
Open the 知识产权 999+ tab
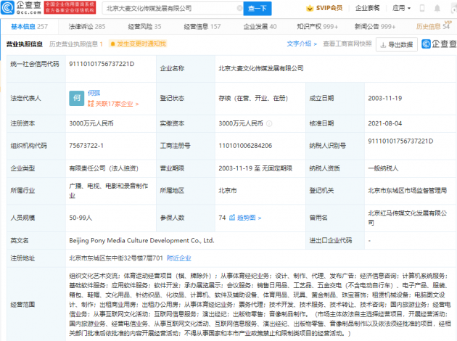tap(318, 27)
